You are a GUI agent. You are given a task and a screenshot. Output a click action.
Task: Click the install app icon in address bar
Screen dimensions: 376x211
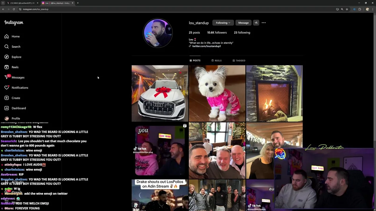[337, 9]
